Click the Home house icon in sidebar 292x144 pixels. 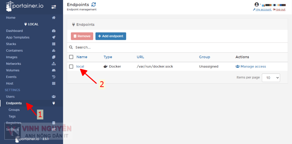click(54, 18)
